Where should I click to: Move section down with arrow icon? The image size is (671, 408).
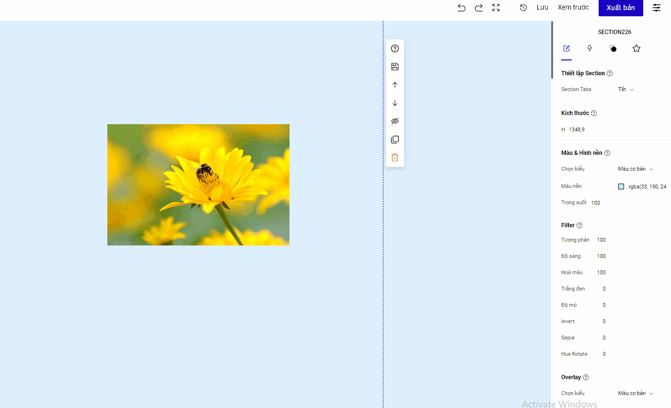395,103
